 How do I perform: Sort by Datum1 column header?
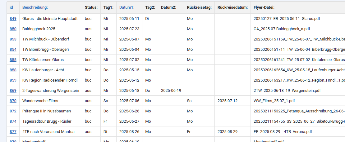pyautogui.click(x=127, y=7)
